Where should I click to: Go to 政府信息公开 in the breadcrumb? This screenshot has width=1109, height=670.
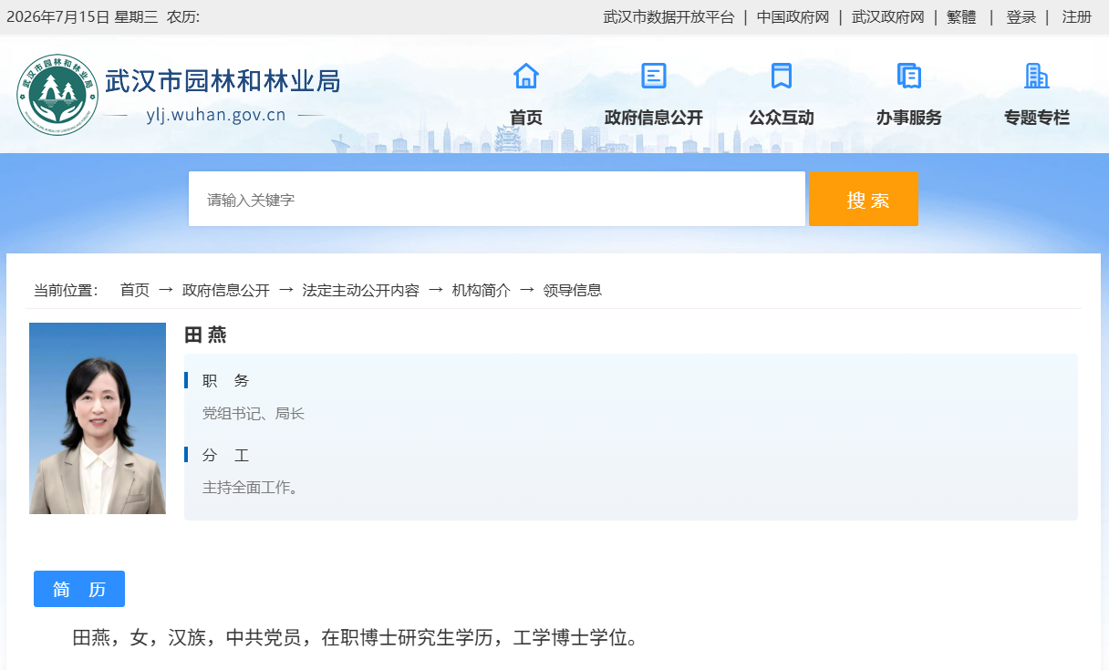(226, 290)
